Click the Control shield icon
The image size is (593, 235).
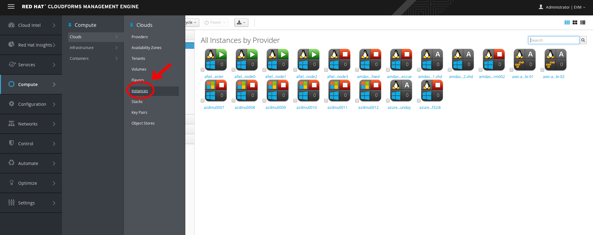11,143
